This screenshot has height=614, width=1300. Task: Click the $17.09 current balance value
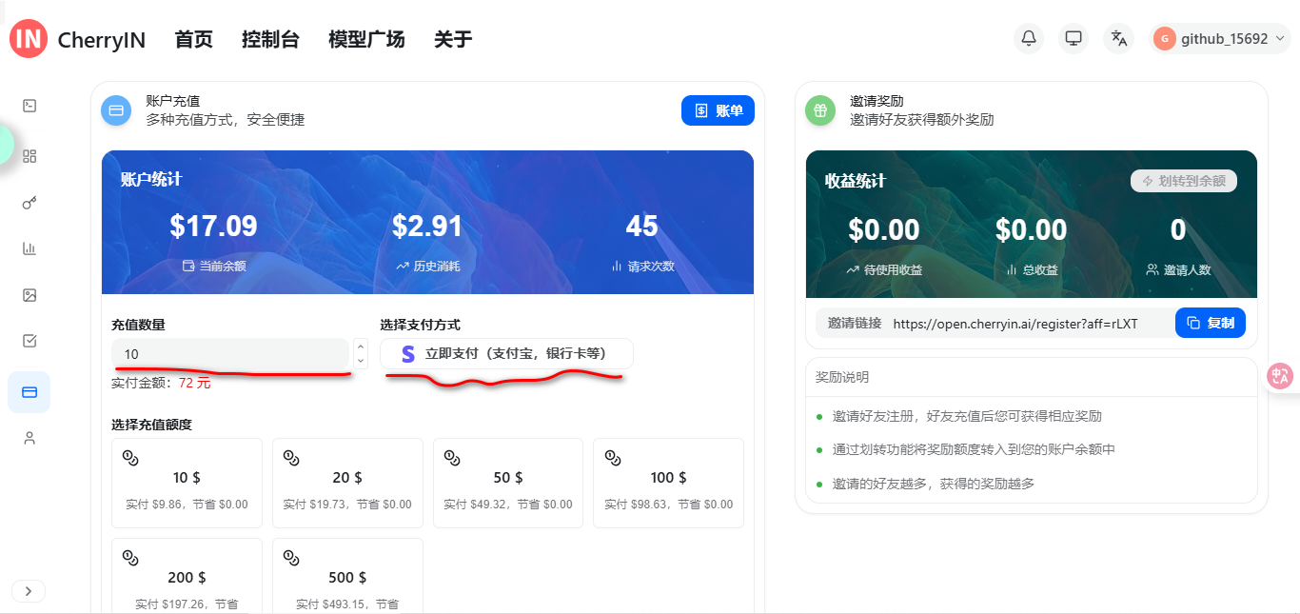(x=213, y=227)
